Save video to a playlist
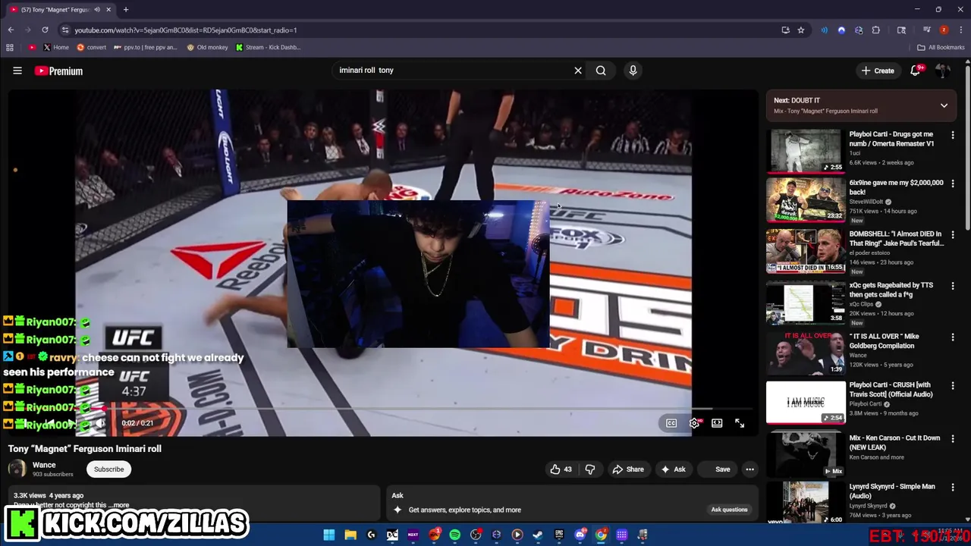This screenshot has width=971, height=546. pyautogui.click(x=716, y=469)
